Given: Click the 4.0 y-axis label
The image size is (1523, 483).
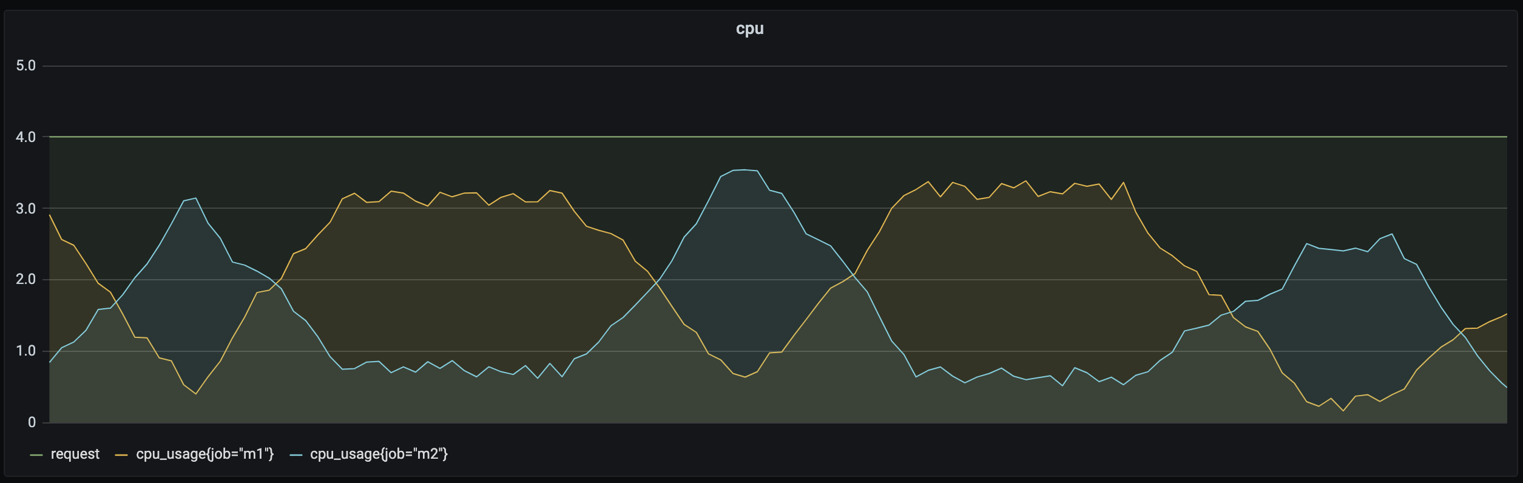Looking at the screenshot, I should point(26,137).
